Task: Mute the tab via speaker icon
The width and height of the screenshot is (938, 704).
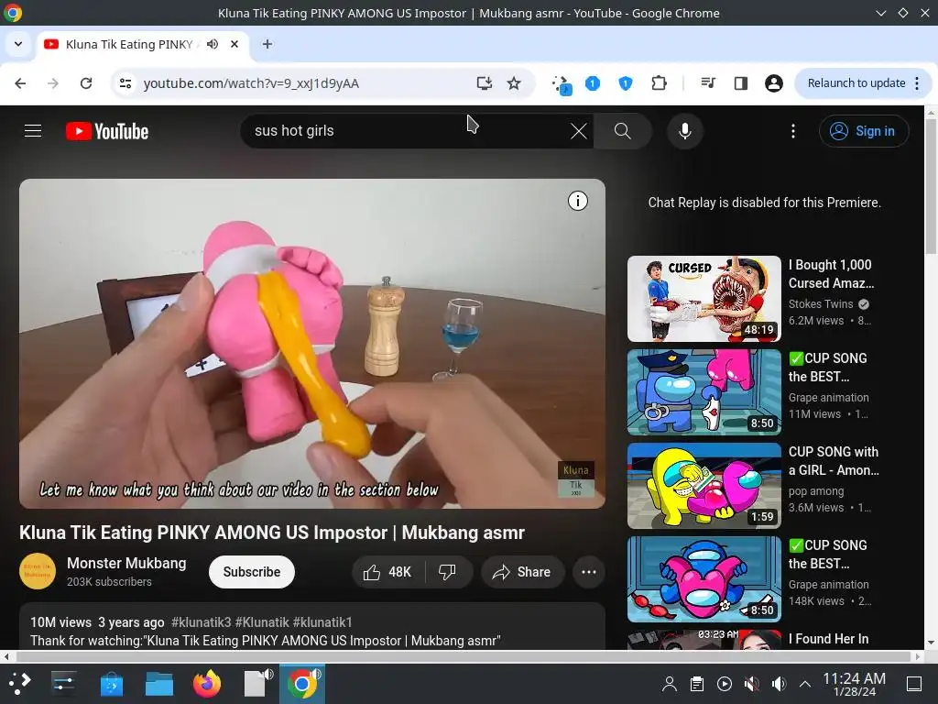Action: (213, 44)
